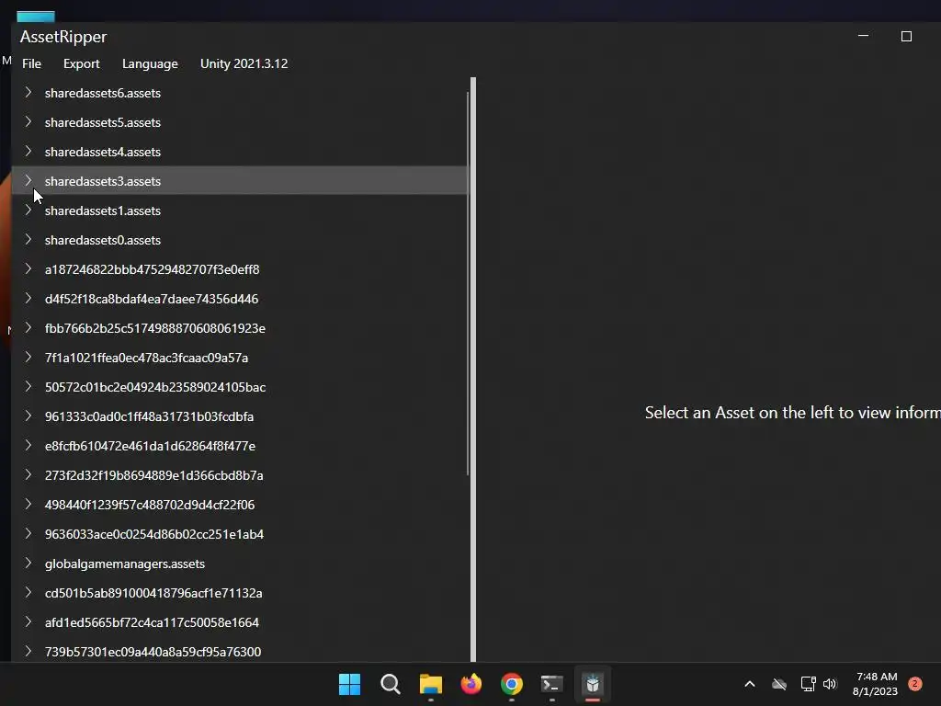
Task: Click the Unity 2021.3.12 menu item
Action: pyautogui.click(x=244, y=63)
